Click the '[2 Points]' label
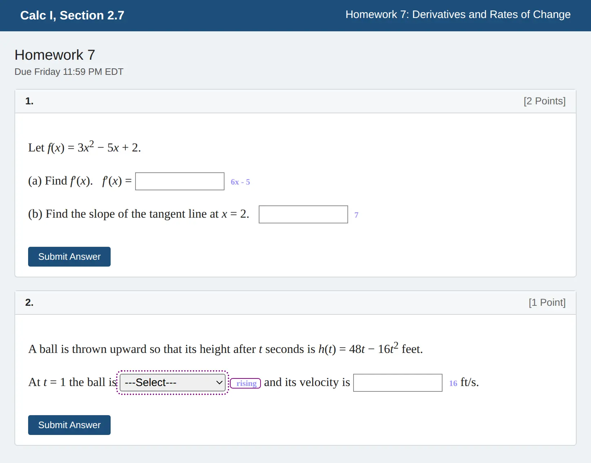591x463 pixels. tap(545, 101)
